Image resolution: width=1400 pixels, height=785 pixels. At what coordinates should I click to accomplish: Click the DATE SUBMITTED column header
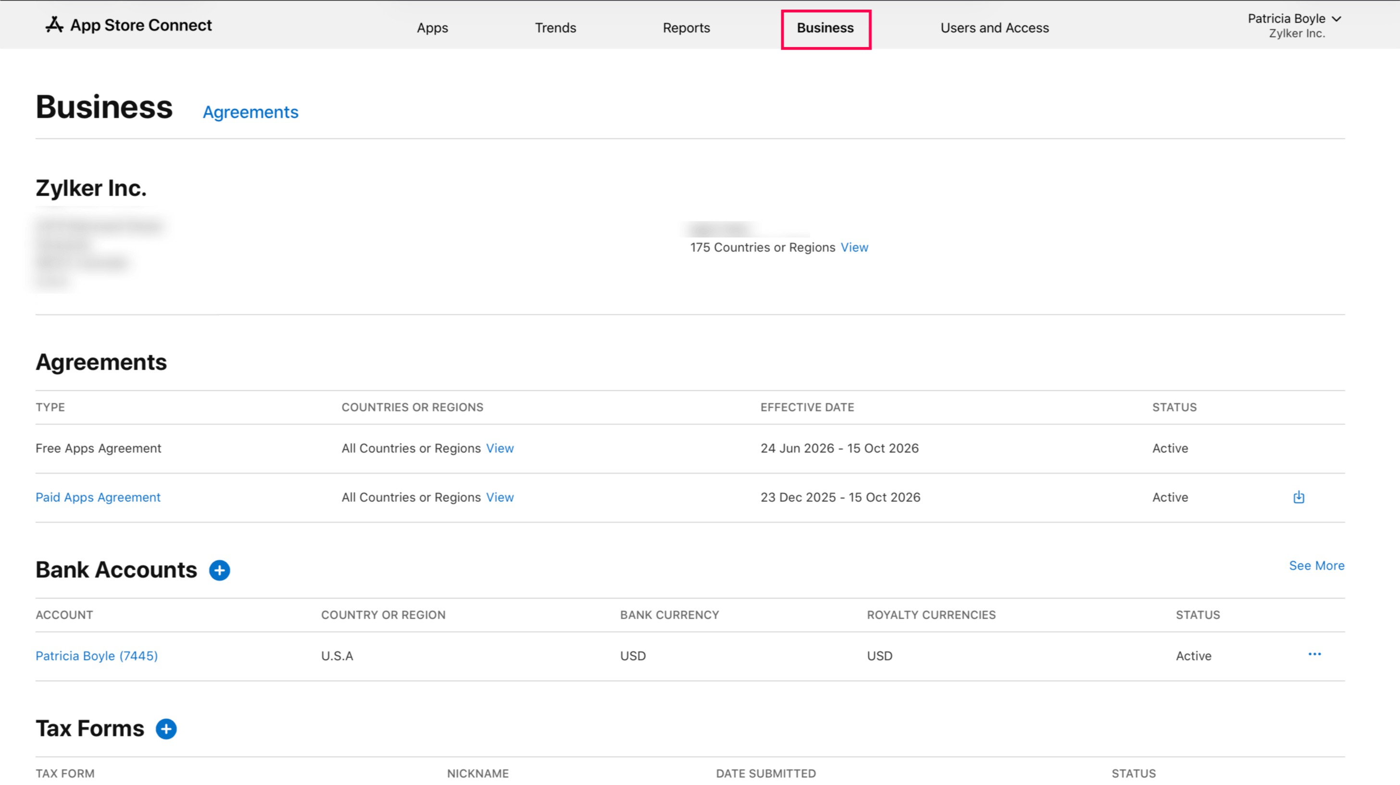coord(766,773)
